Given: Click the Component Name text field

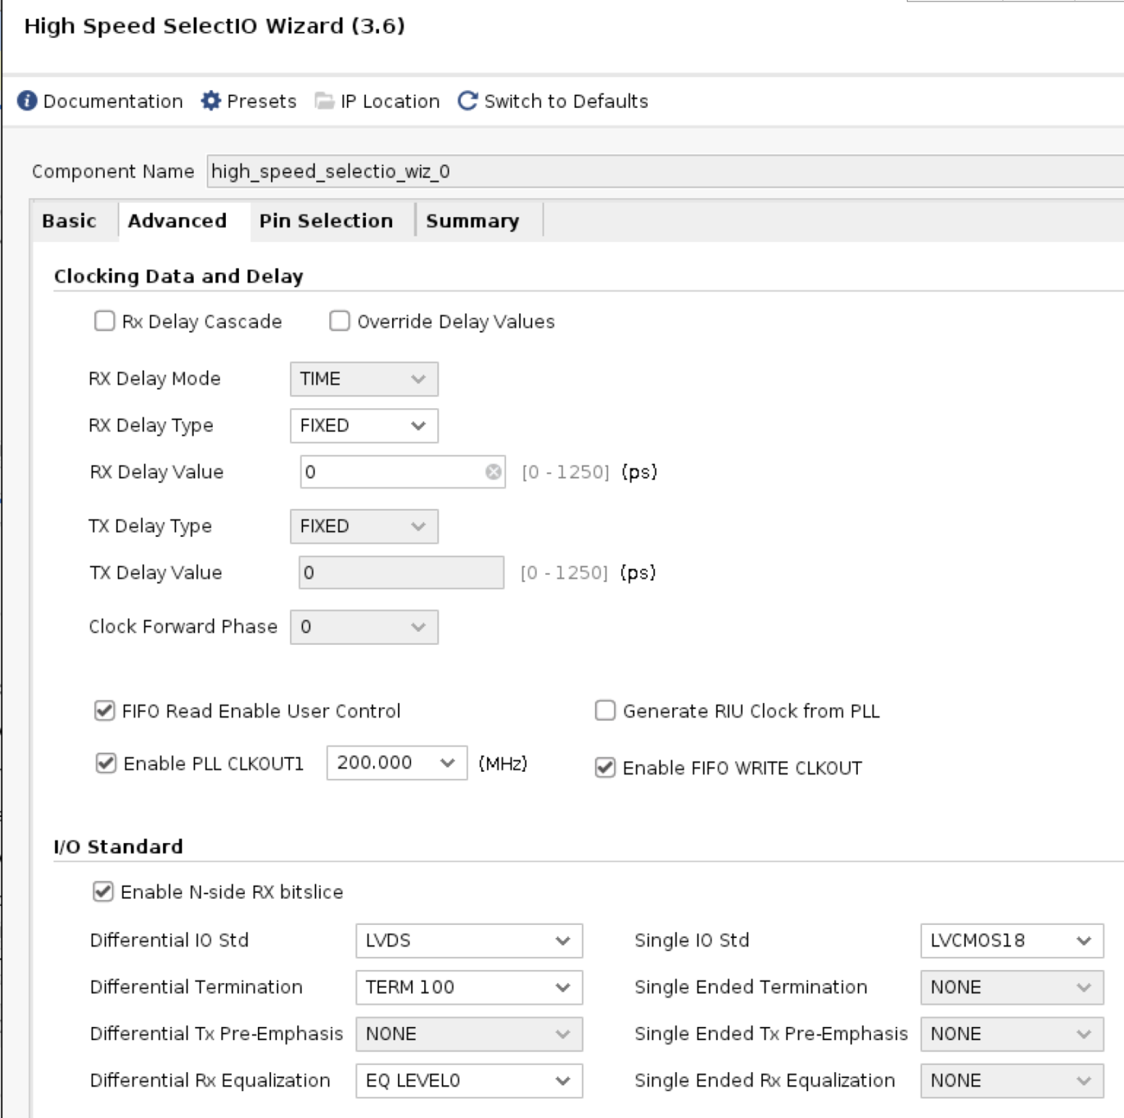Looking at the screenshot, I should tap(663, 171).
